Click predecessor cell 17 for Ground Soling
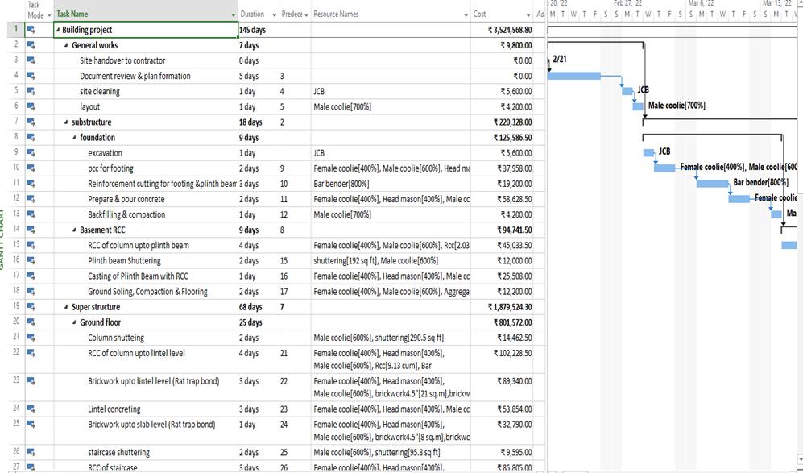This screenshot has height=473, width=803. pyautogui.click(x=295, y=291)
